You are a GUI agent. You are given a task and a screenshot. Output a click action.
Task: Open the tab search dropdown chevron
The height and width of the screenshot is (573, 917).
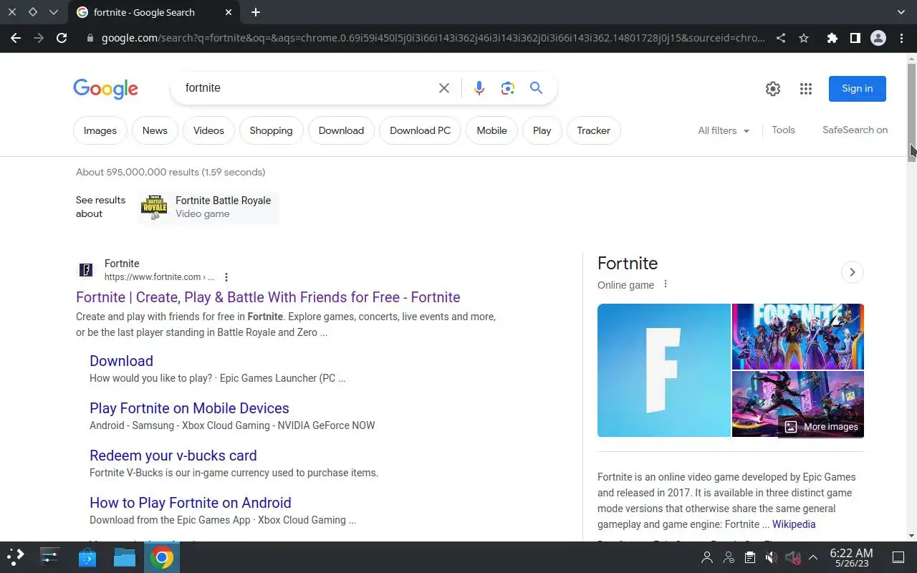[x=901, y=12]
